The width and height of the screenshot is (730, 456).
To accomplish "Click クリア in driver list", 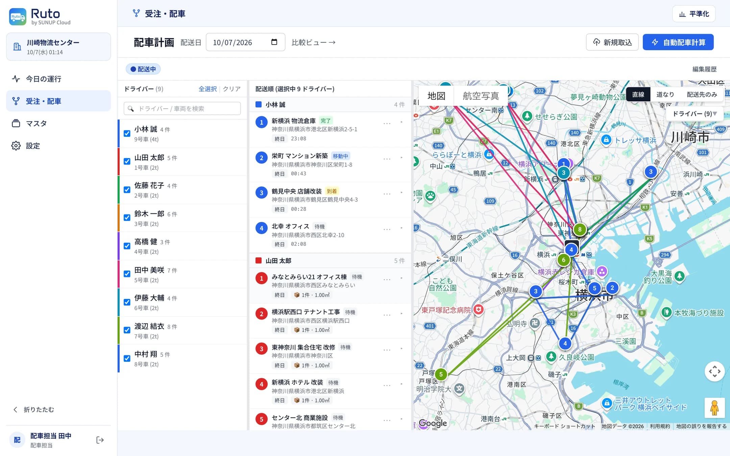I will [232, 89].
